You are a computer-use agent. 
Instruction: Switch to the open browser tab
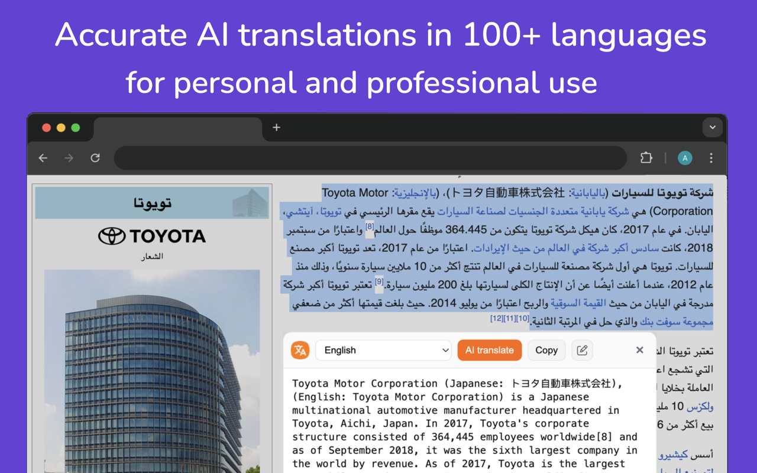pyautogui.click(x=177, y=128)
